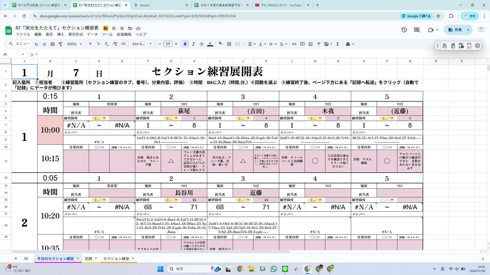Open the Zen A... font dropdown
The width and height of the screenshot is (490, 275).
(x=142, y=44)
